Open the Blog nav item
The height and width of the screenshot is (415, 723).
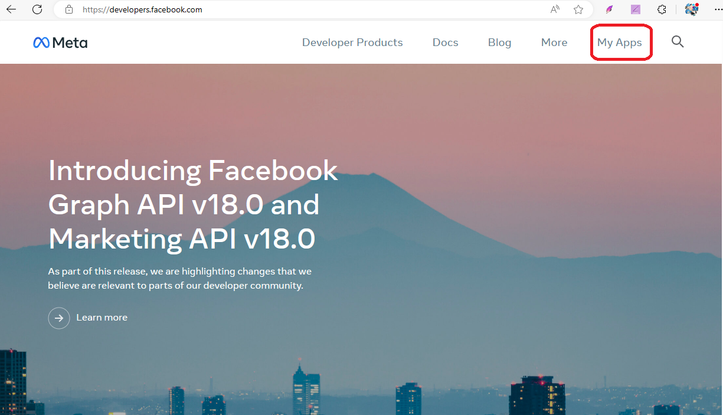pyautogui.click(x=499, y=43)
